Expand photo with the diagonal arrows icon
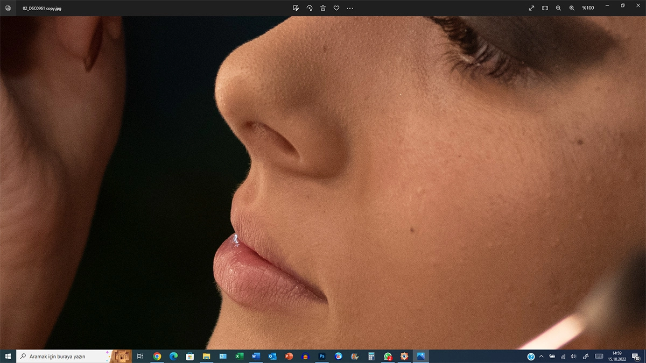This screenshot has height=363, width=646. tap(531, 8)
